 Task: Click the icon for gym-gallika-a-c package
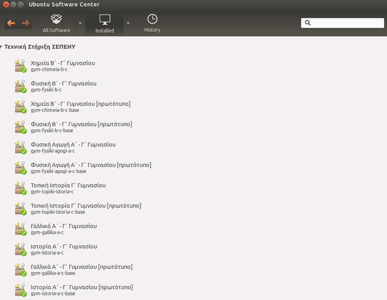click(x=20, y=229)
